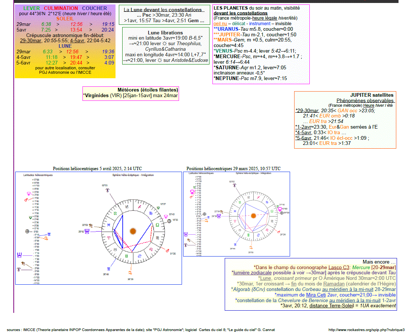Select the moonset time '3:07'
Screen dimensions: 413x334
(109, 57)
